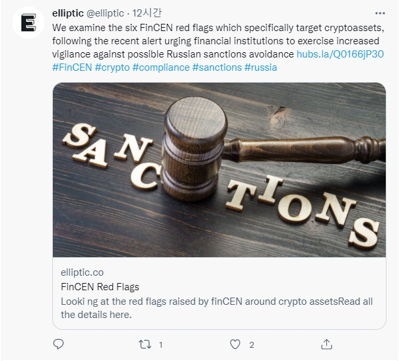
Task: Open the #russia hashtag
Action: pyautogui.click(x=260, y=67)
